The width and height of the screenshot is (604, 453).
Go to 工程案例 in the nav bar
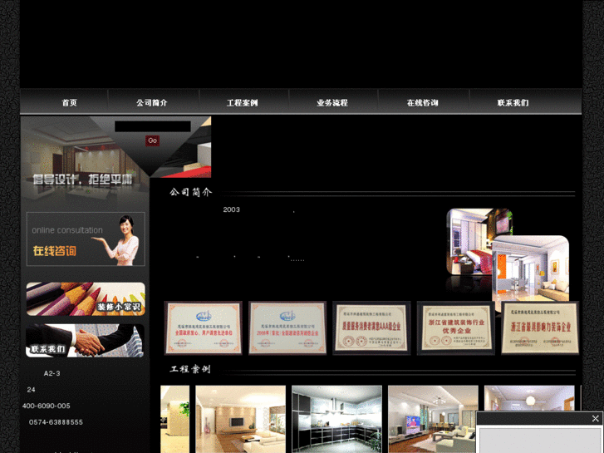pos(242,102)
